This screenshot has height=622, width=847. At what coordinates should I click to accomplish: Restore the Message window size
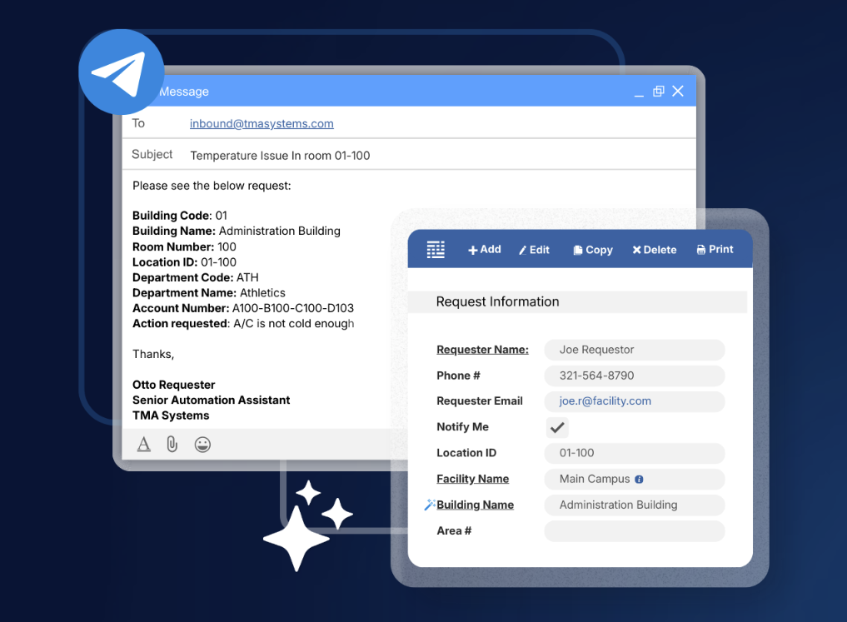click(659, 92)
